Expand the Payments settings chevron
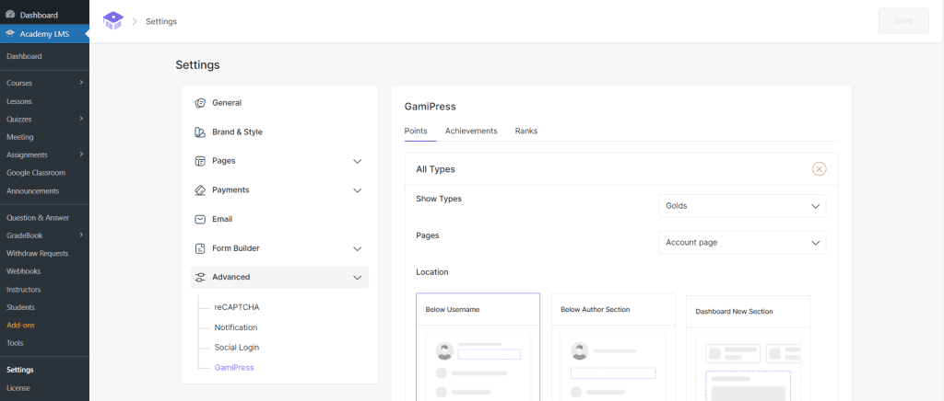 (x=357, y=190)
